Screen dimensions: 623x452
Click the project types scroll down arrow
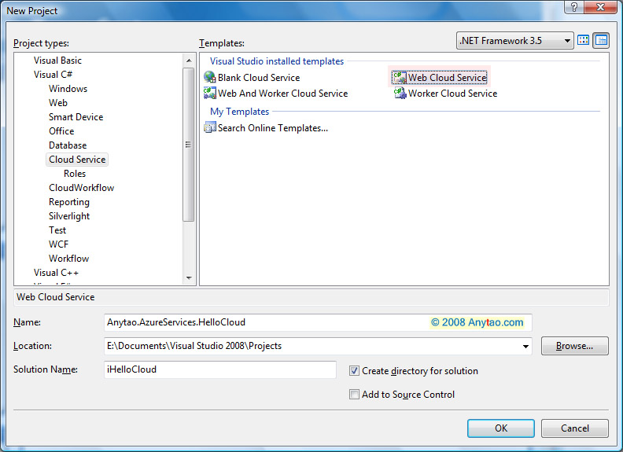[x=189, y=278]
